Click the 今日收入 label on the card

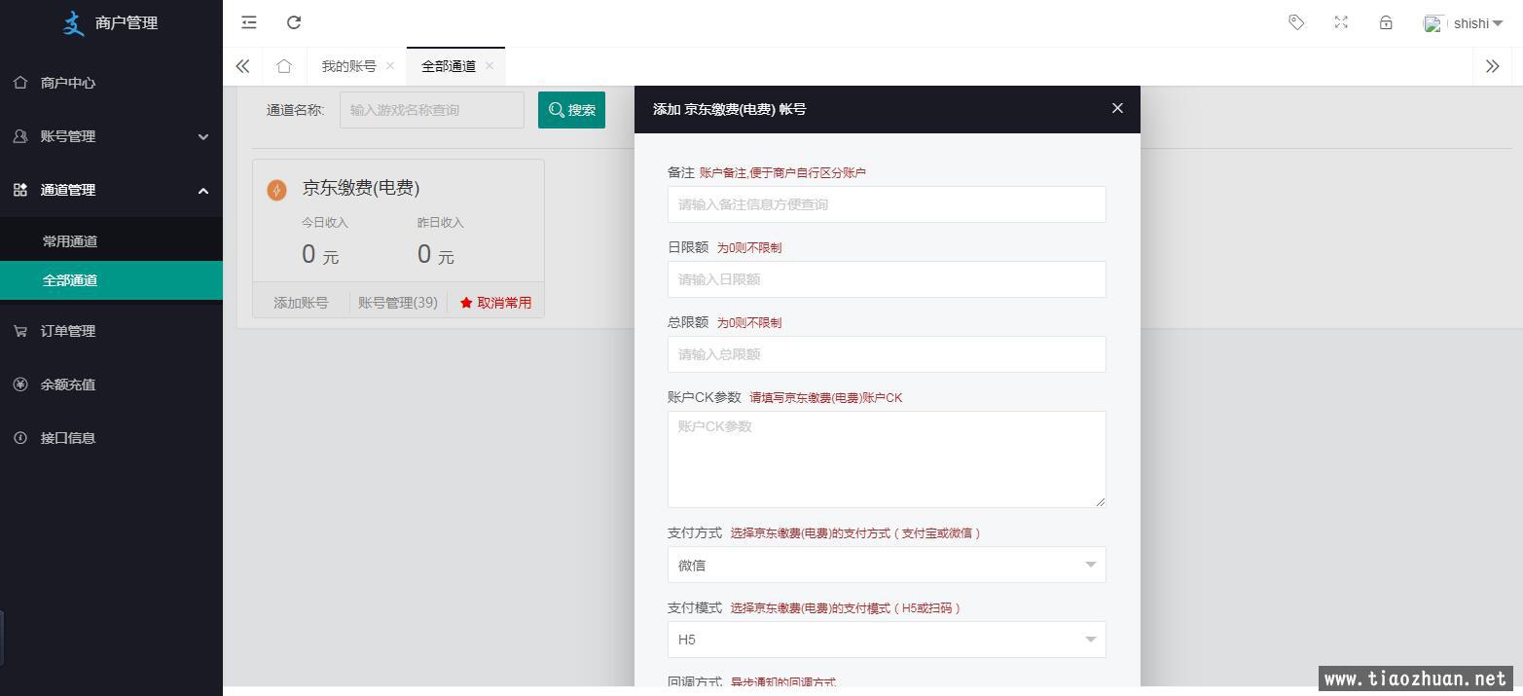click(x=325, y=223)
